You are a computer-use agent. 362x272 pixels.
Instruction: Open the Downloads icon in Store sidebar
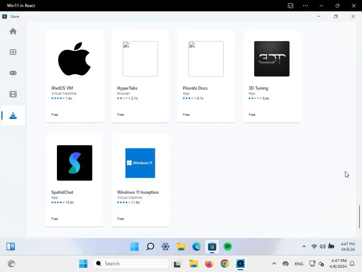click(x=13, y=115)
